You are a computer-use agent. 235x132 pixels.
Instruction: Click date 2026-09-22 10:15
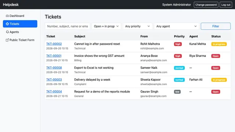[x=57, y=72]
